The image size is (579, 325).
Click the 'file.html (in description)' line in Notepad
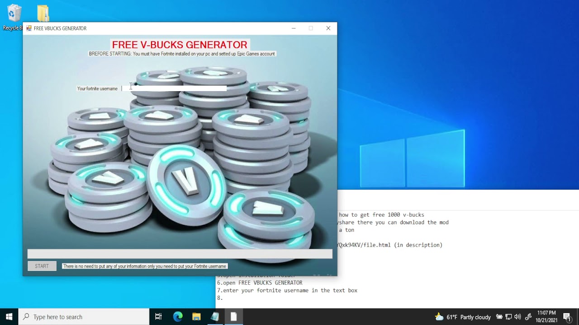pyautogui.click(x=390, y=245)
